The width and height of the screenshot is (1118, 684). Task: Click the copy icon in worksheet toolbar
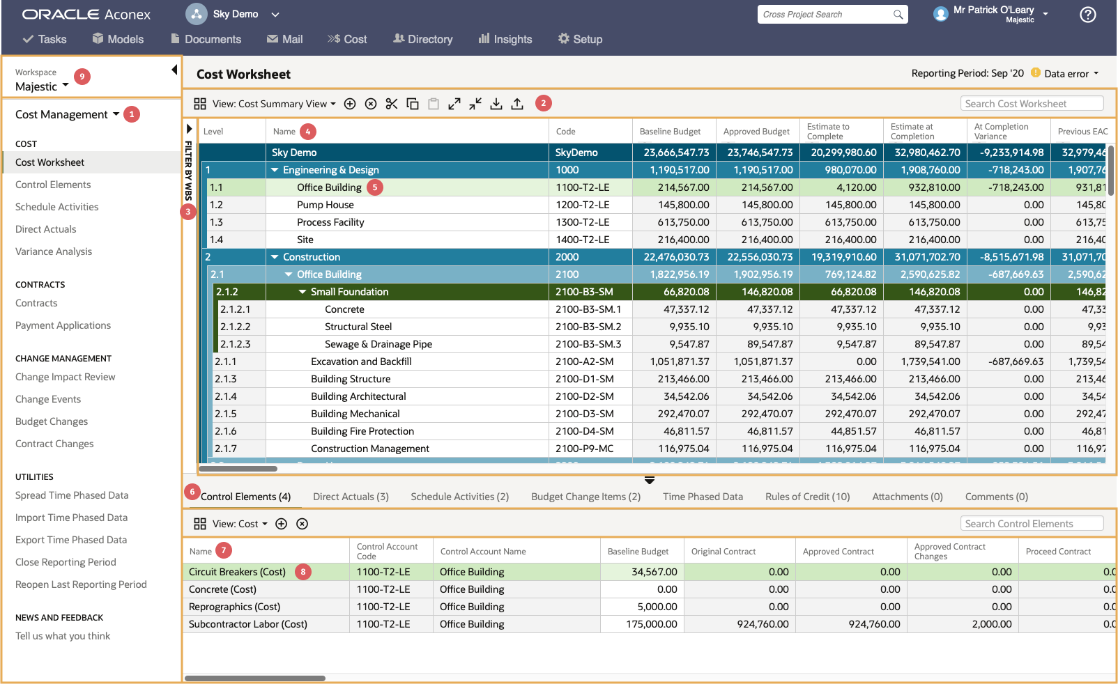(x=413, y=104)
